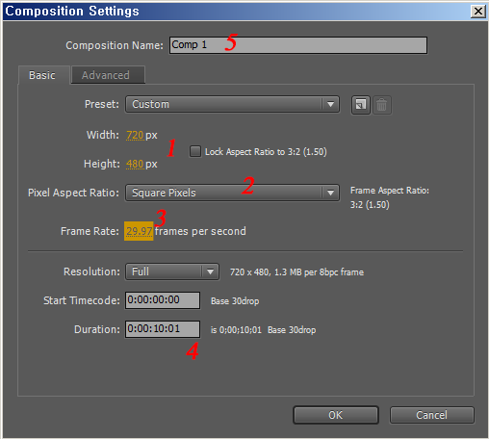Viewport: 489px width, 439px height.
Task: Click the Composition Name field
Action: coord(298,45)
